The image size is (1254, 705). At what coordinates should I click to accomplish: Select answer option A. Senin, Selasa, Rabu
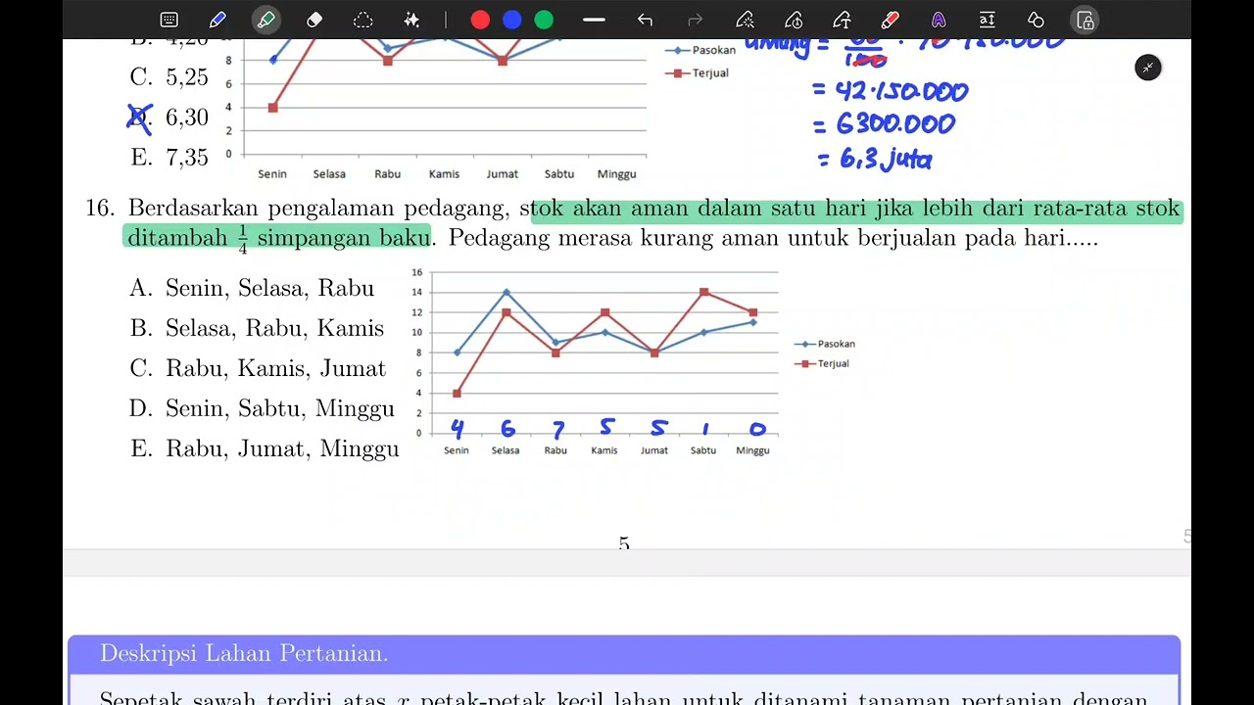tap(252, 288)
